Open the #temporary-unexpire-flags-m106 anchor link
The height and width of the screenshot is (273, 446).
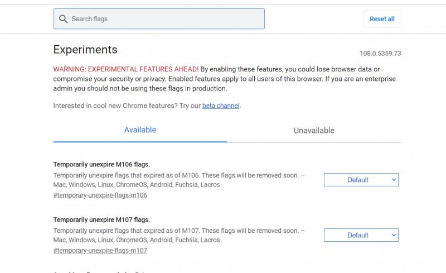(x=100, y=195)
